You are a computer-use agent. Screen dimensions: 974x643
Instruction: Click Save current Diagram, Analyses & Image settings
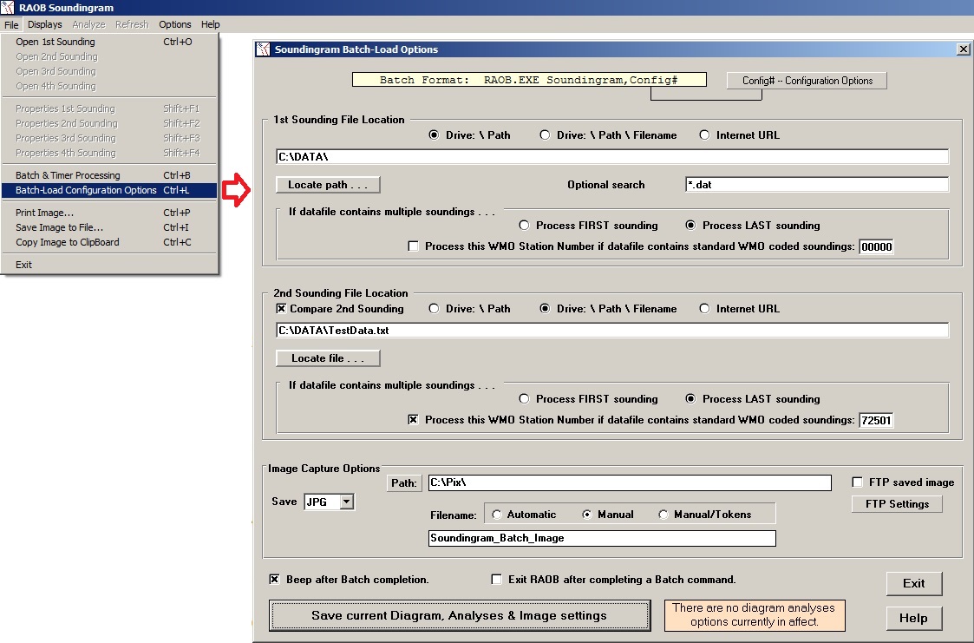pyautogui.click(x=459, y=615)
